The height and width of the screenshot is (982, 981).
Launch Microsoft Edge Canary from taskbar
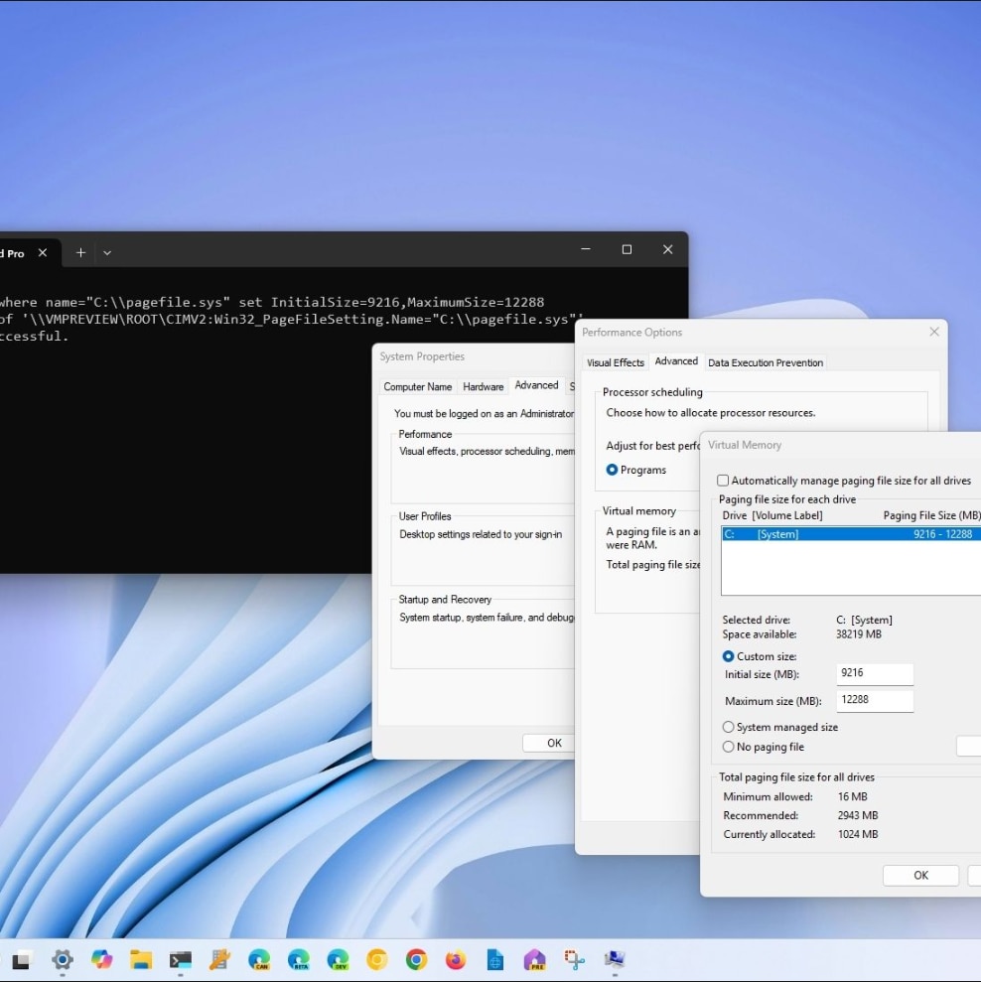click(x=259, y=960)
